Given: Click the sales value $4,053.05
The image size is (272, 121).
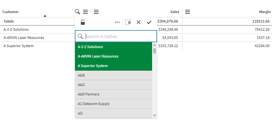Looking at the screenshot, I should pyautogui.click(x=170, y=38).
